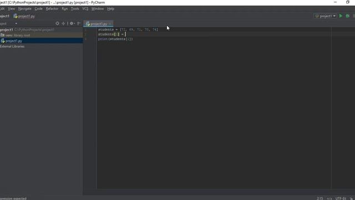Click the 2:15 cursor position in status bar

319,198
